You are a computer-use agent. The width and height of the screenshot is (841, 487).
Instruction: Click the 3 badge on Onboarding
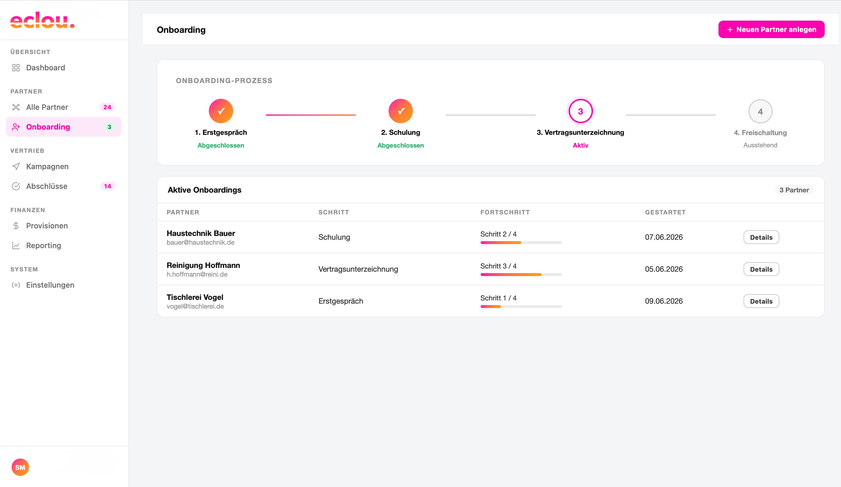[x=109, y=127]
